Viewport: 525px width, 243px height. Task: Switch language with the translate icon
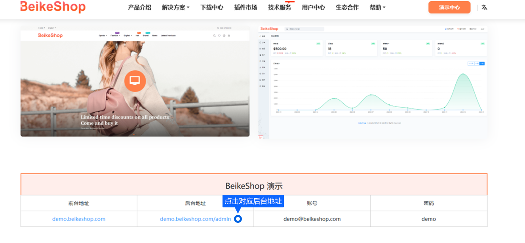[484, 8]
